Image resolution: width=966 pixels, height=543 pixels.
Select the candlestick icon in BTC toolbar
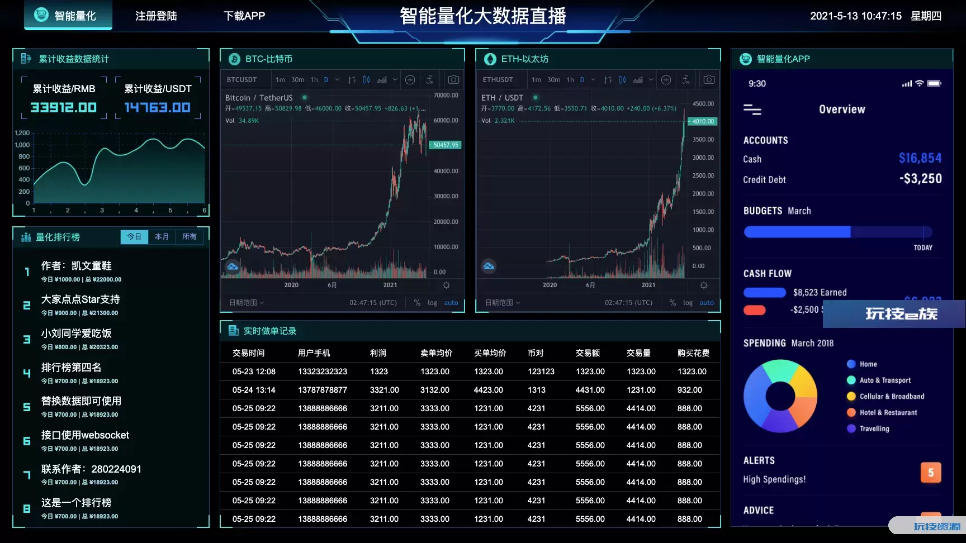[367, 80]
